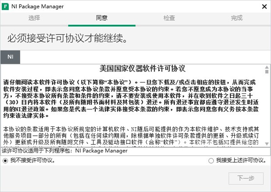Click the NI Package Manager app icon

pos(5,7)
